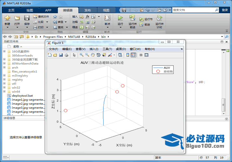Click the 查找文件 button
The width and height of the screenshot is (232, 162).
coord(41,17)
